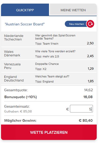Click the Möglicher Gewinn € 80,40 amount
99x143 pixels.
point(86,120)
